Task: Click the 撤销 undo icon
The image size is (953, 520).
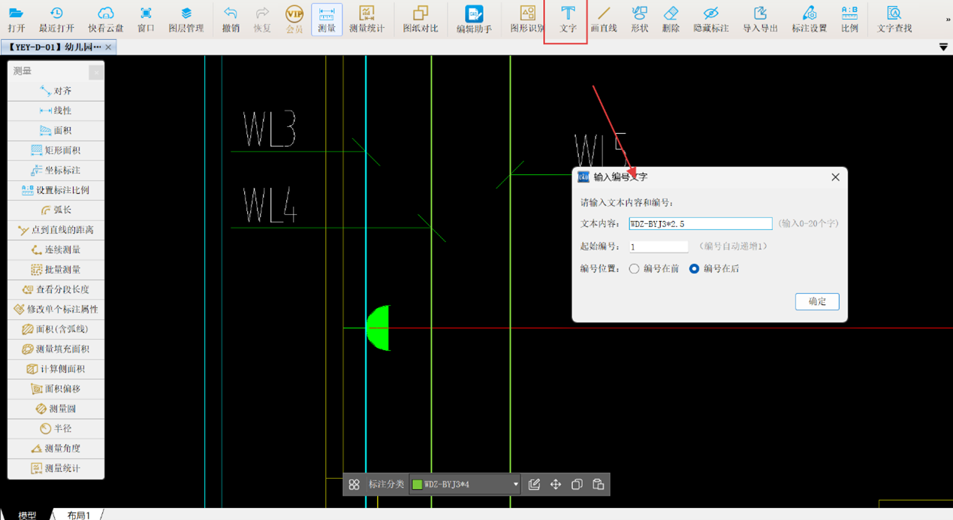Action: pyautogui.click(x=231, y=19)
